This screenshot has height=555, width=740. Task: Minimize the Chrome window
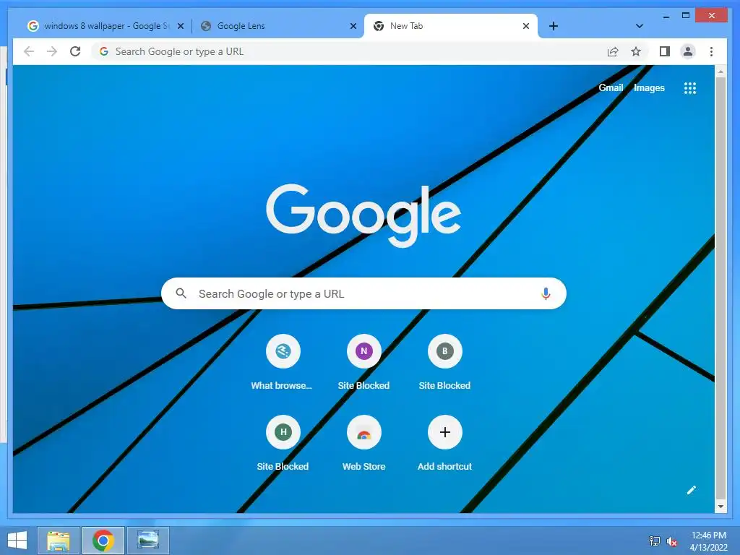[666, 16]
